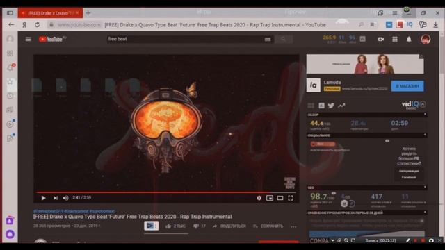Open the browser menu hamburger icon
The image size is (445, 250).
click(x=395, y=13)
